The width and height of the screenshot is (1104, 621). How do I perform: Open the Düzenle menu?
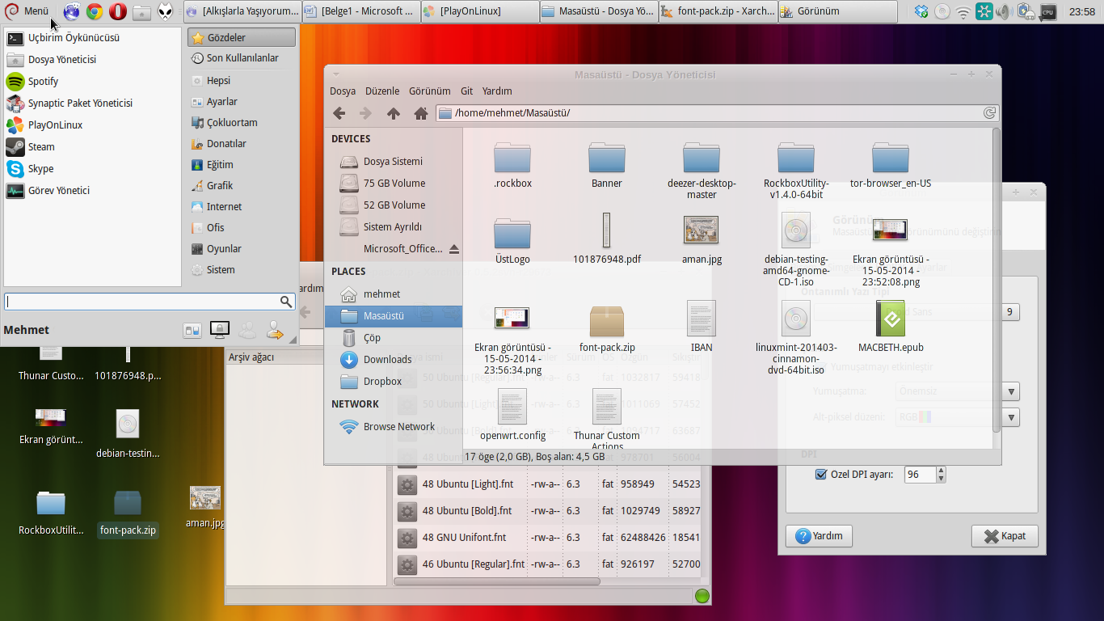(382, 91)
